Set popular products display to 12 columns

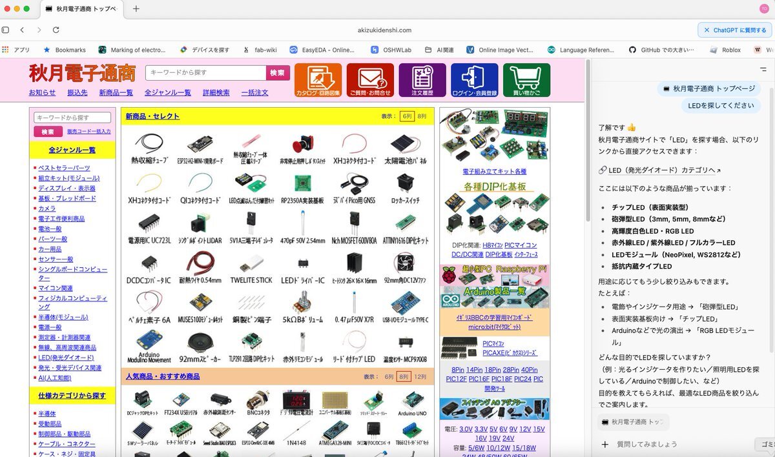click(420, 376)
